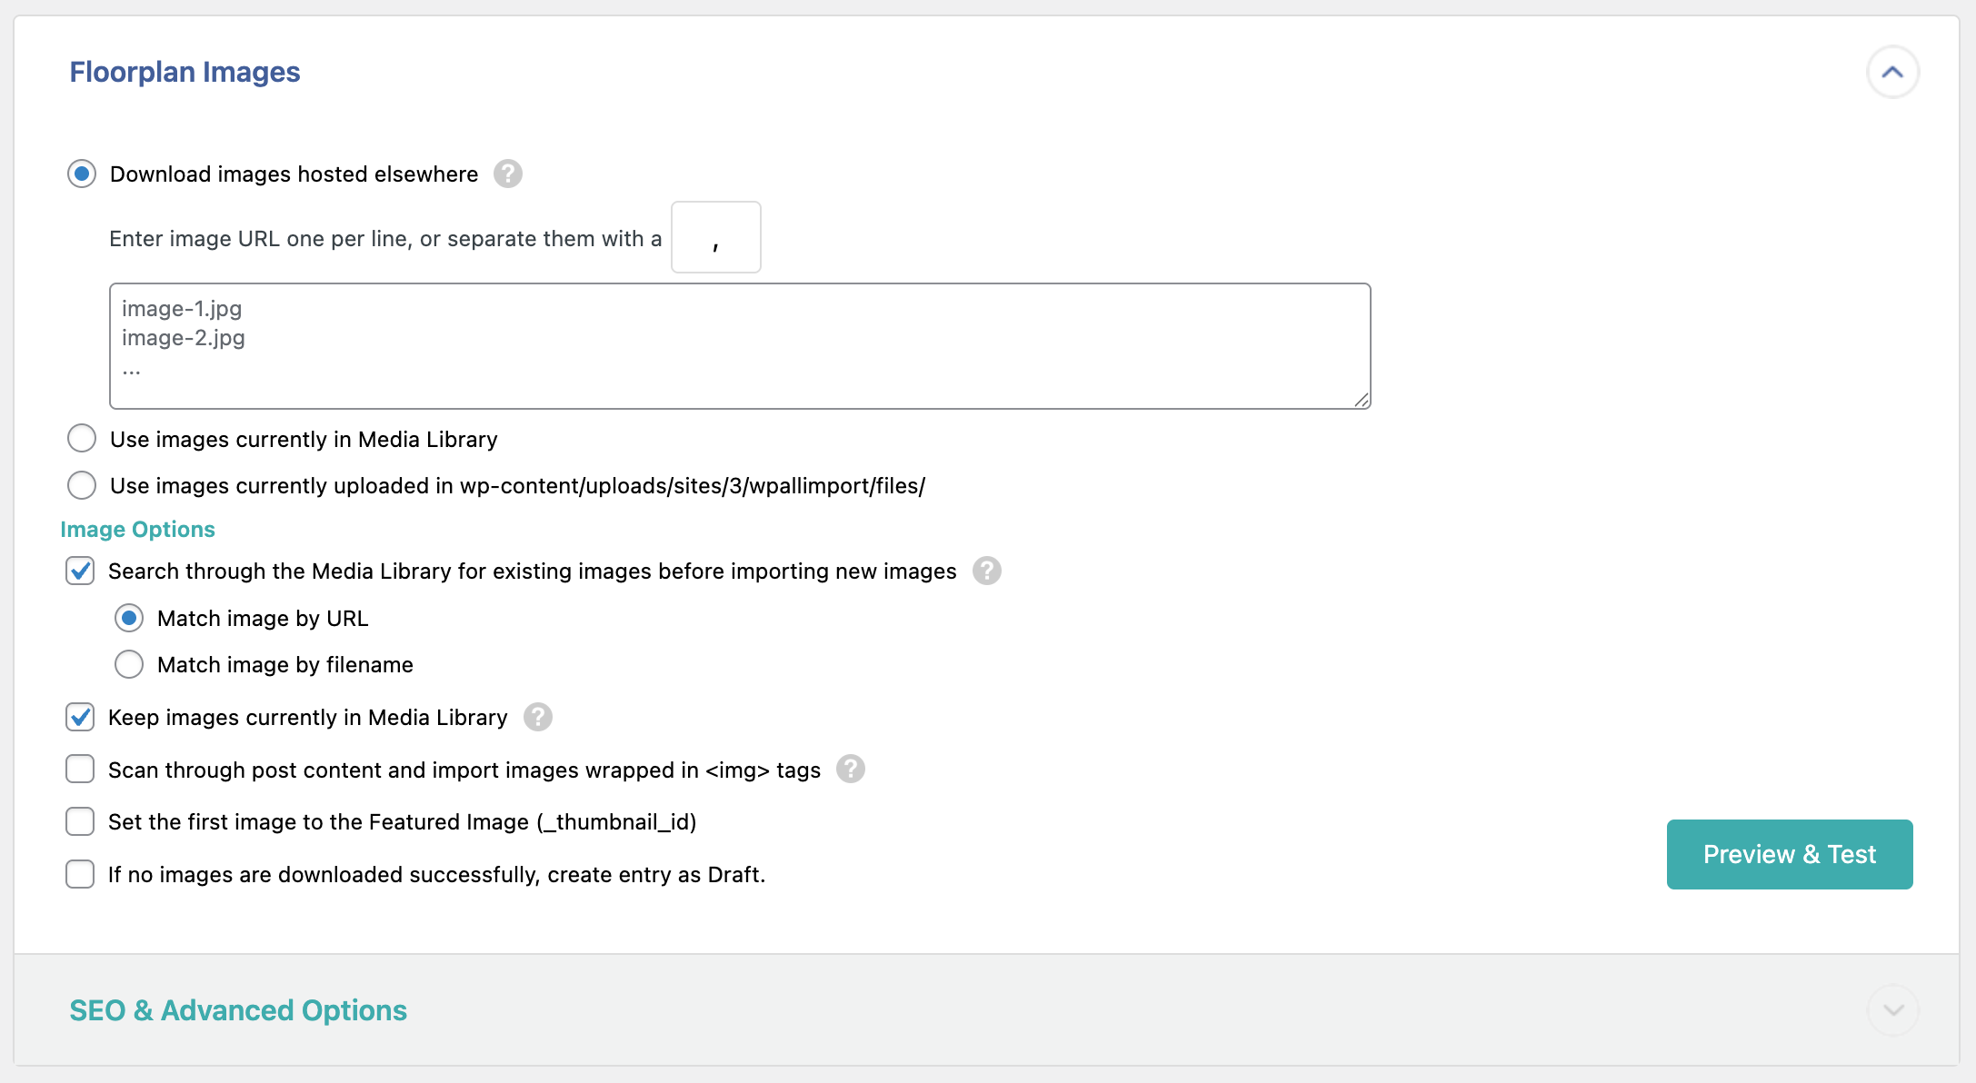Collapse the Floorplan Images section chevron

coord(1892,72)
